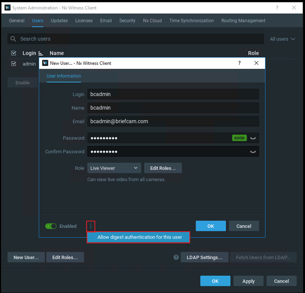This screenshot has height=293, width=305.
Task: Open the Licenses tab
Action: click(x=84, y=21)
